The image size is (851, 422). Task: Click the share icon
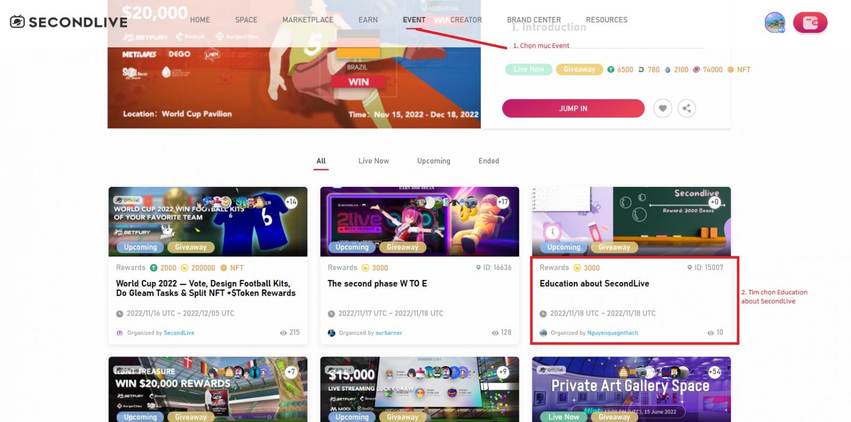[x=687, y=109]
